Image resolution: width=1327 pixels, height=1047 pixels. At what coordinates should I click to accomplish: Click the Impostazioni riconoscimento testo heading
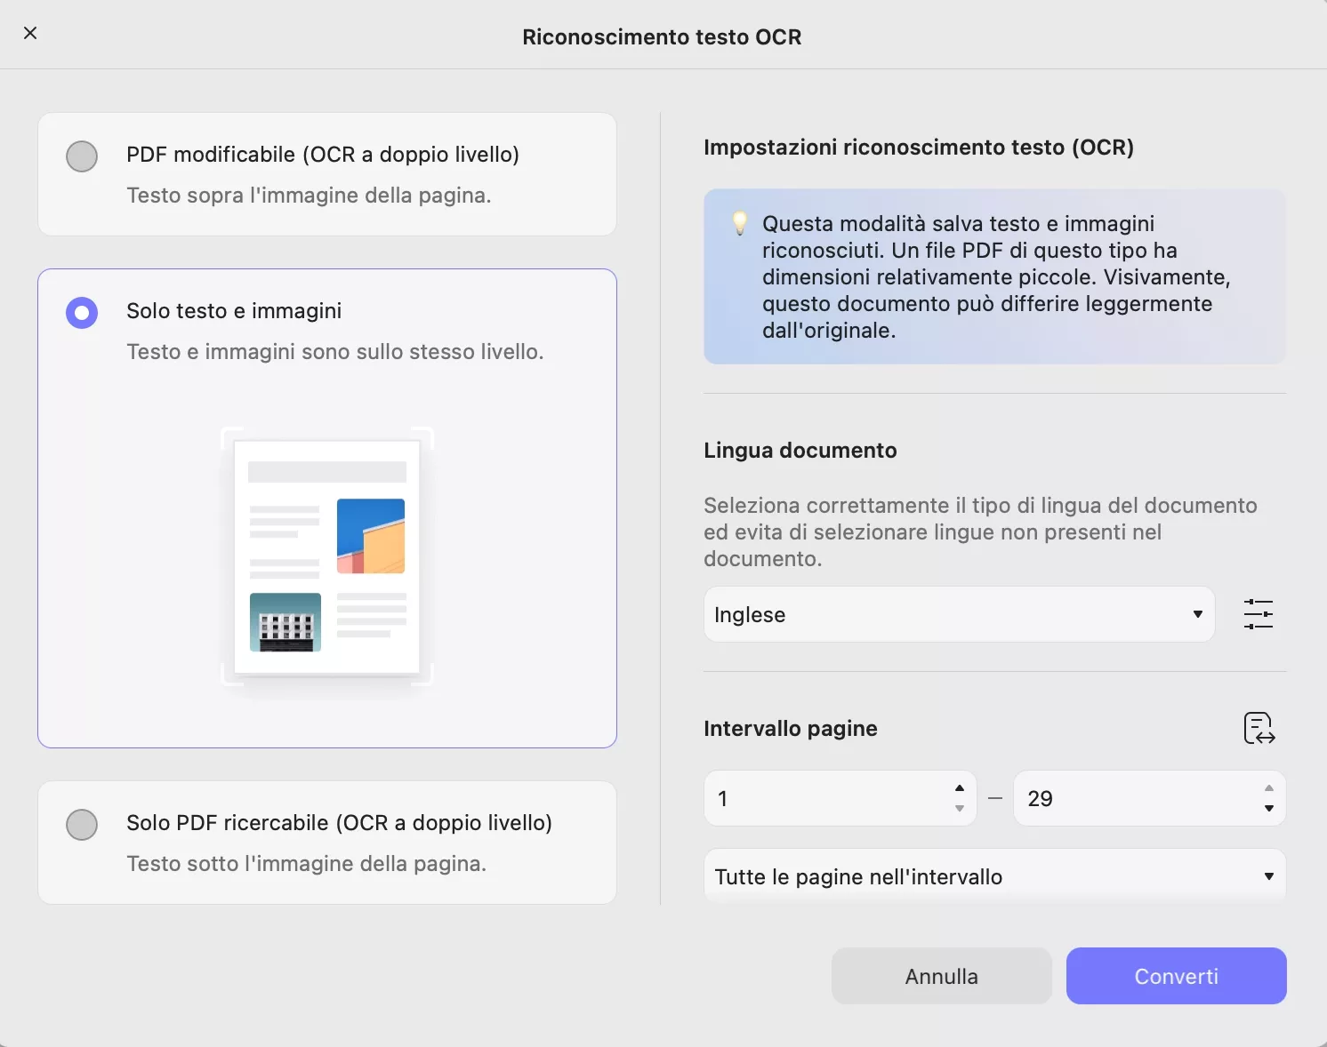coord(919,148)
